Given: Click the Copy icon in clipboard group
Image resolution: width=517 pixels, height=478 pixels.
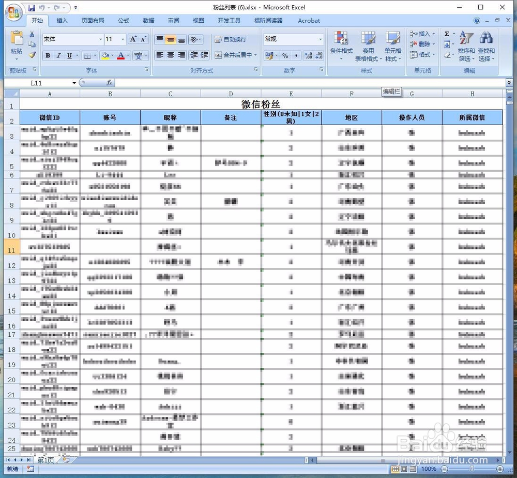Looking at the screenshot, I should (x=32, y=44).
